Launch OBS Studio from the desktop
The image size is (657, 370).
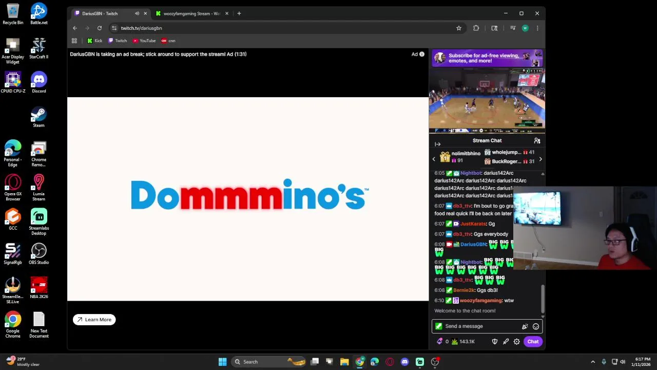(x=39, y=254)
